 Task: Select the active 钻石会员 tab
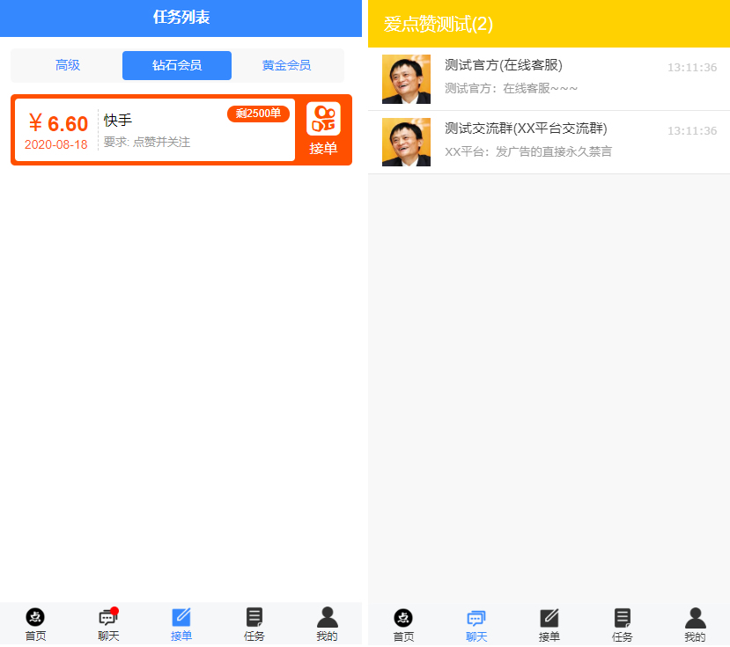click(x=176, y=65)
